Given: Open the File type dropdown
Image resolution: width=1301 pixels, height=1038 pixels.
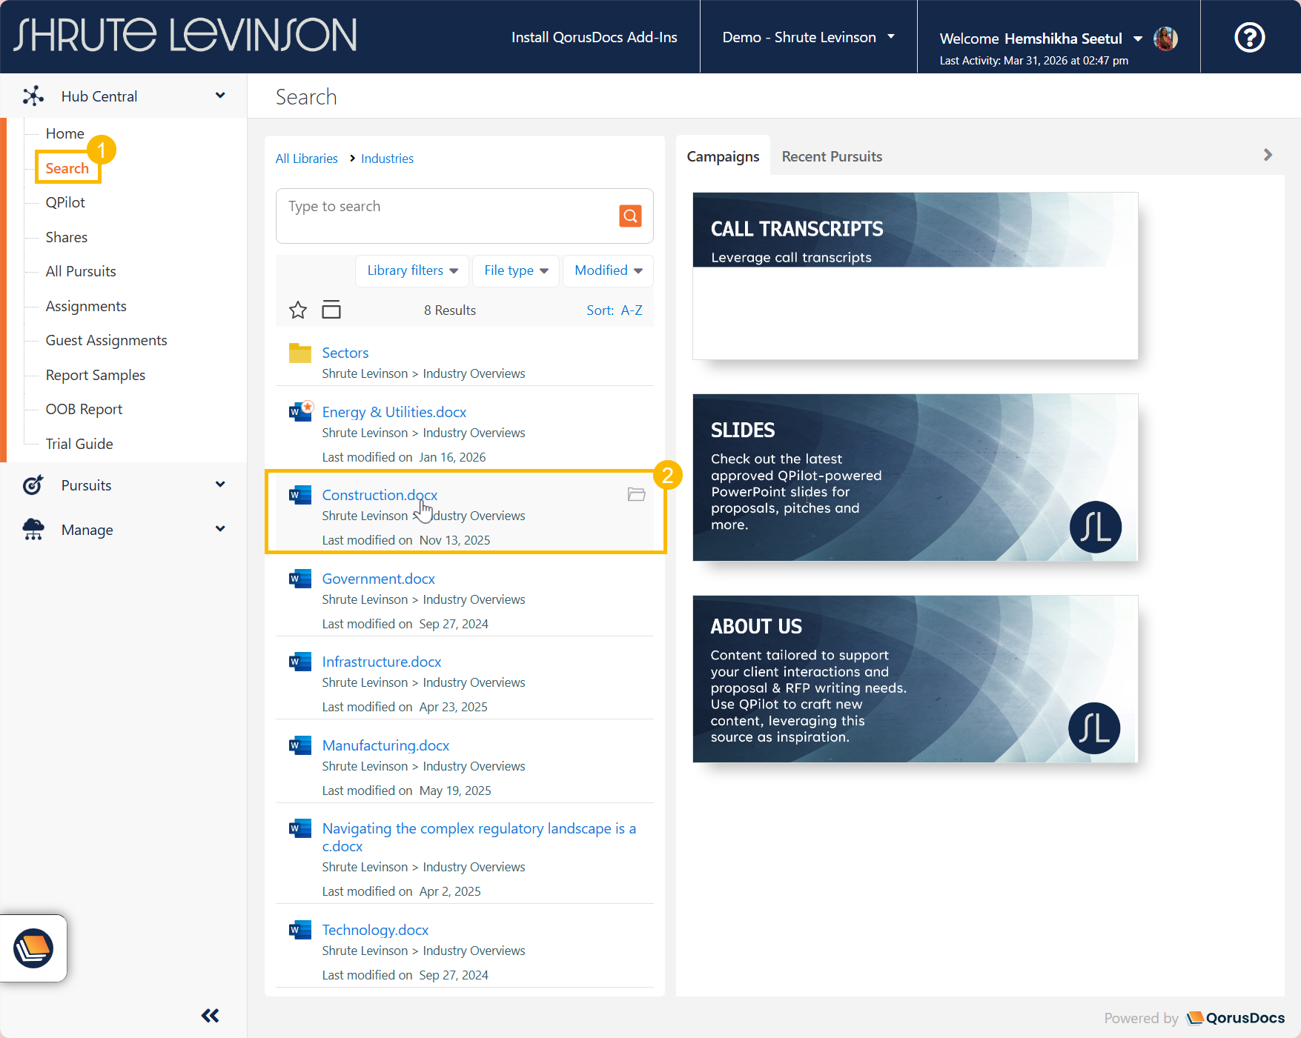Looking at the screenshot, I should coord(516,271).
